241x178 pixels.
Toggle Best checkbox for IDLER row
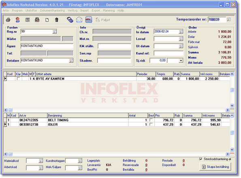click(x=151, y=125)
